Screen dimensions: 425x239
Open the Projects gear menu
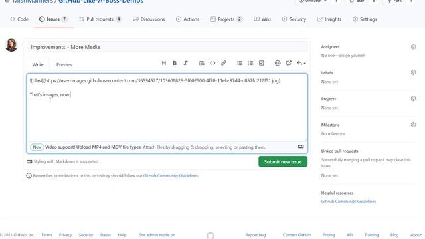coord(413,98)
